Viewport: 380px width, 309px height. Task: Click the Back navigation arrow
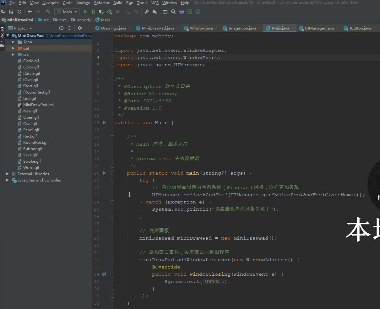pos(30,12)
